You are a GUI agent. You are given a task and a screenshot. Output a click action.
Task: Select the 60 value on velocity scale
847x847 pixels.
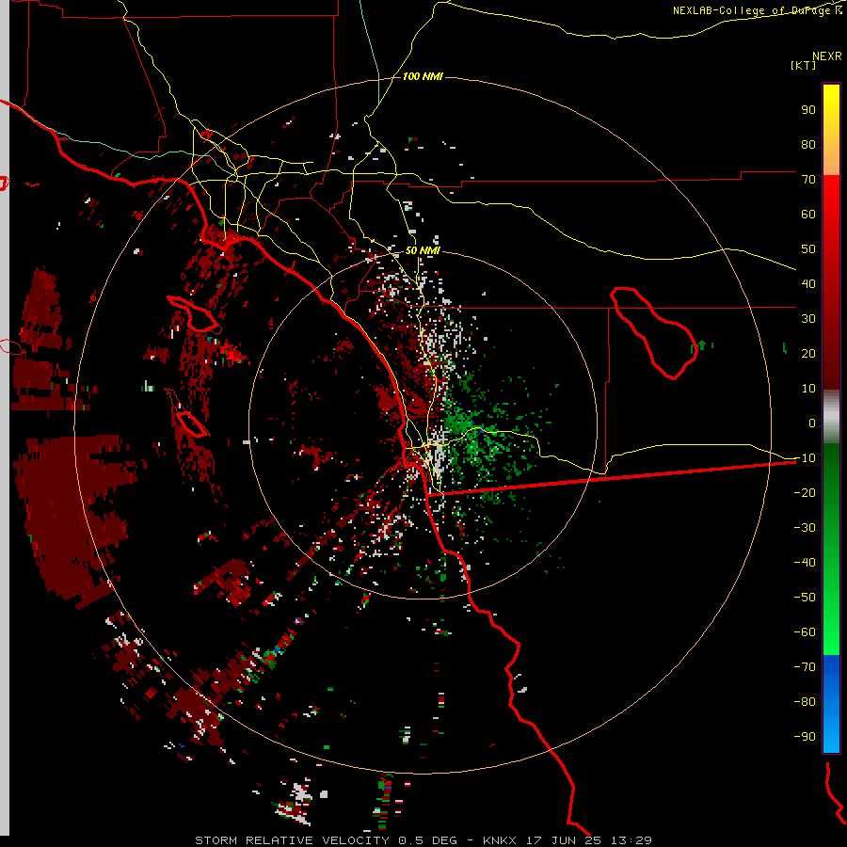808,215
